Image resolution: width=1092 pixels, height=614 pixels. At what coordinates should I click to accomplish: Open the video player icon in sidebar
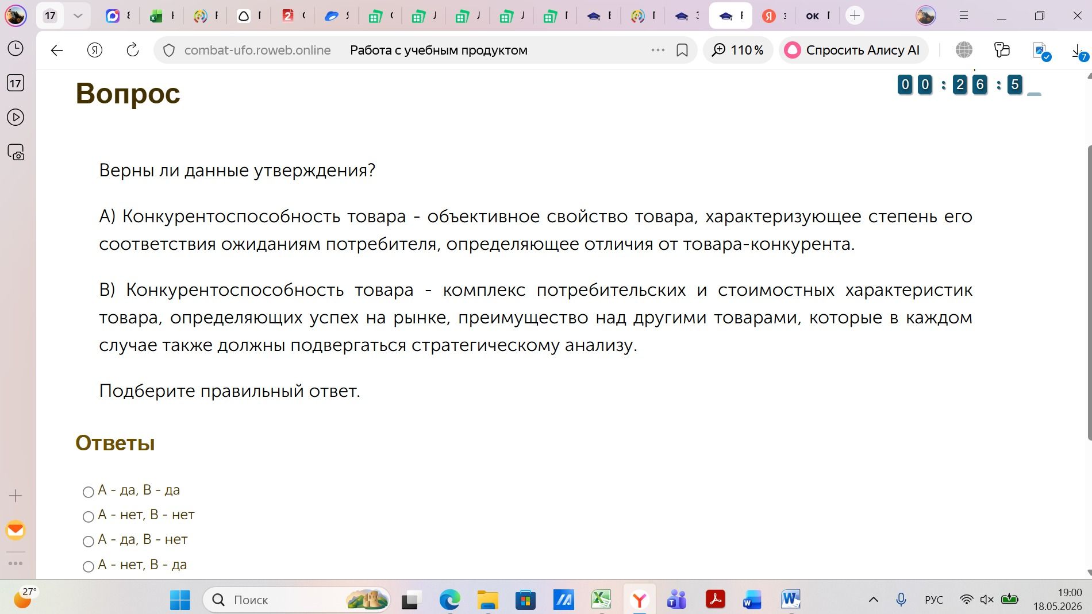(16, 118)
